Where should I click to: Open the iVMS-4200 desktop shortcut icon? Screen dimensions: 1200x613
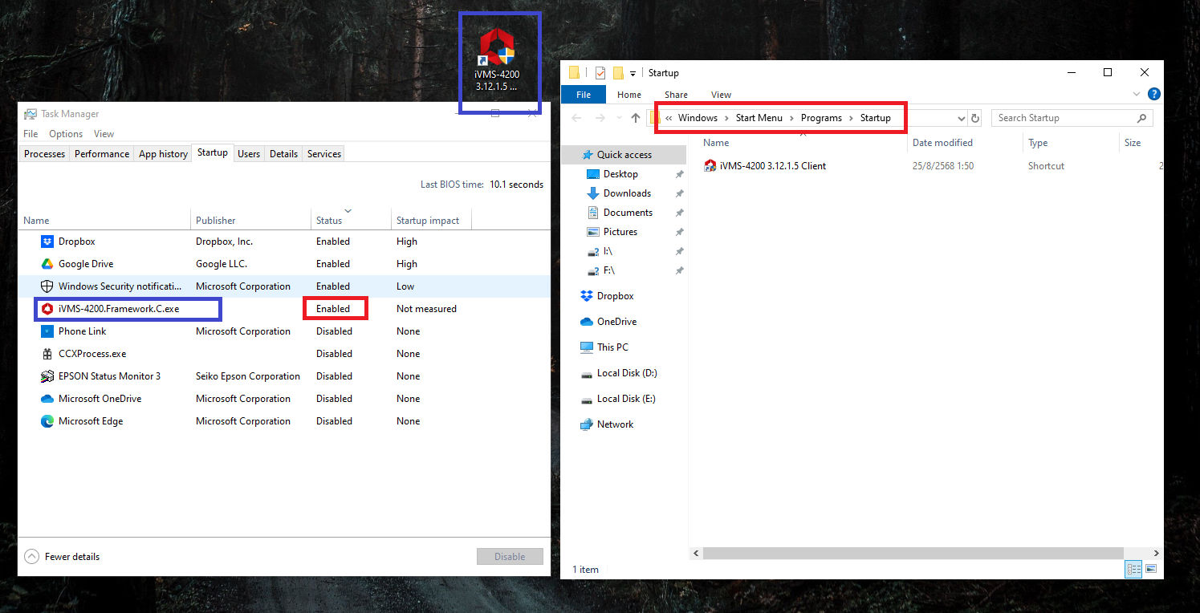coord(497,47)
